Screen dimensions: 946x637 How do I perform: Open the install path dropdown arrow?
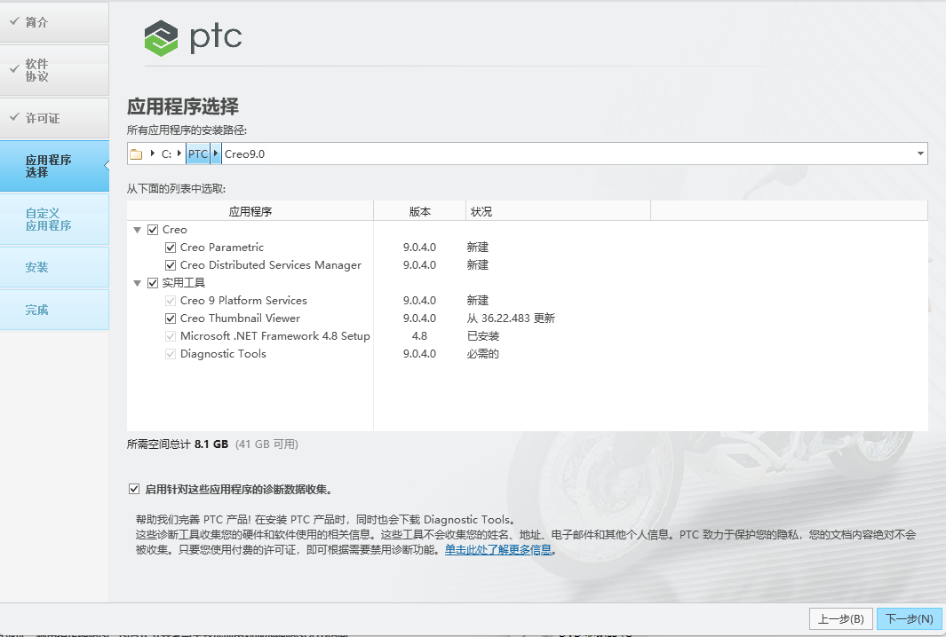pyautogui.click(x=920, y=153)
